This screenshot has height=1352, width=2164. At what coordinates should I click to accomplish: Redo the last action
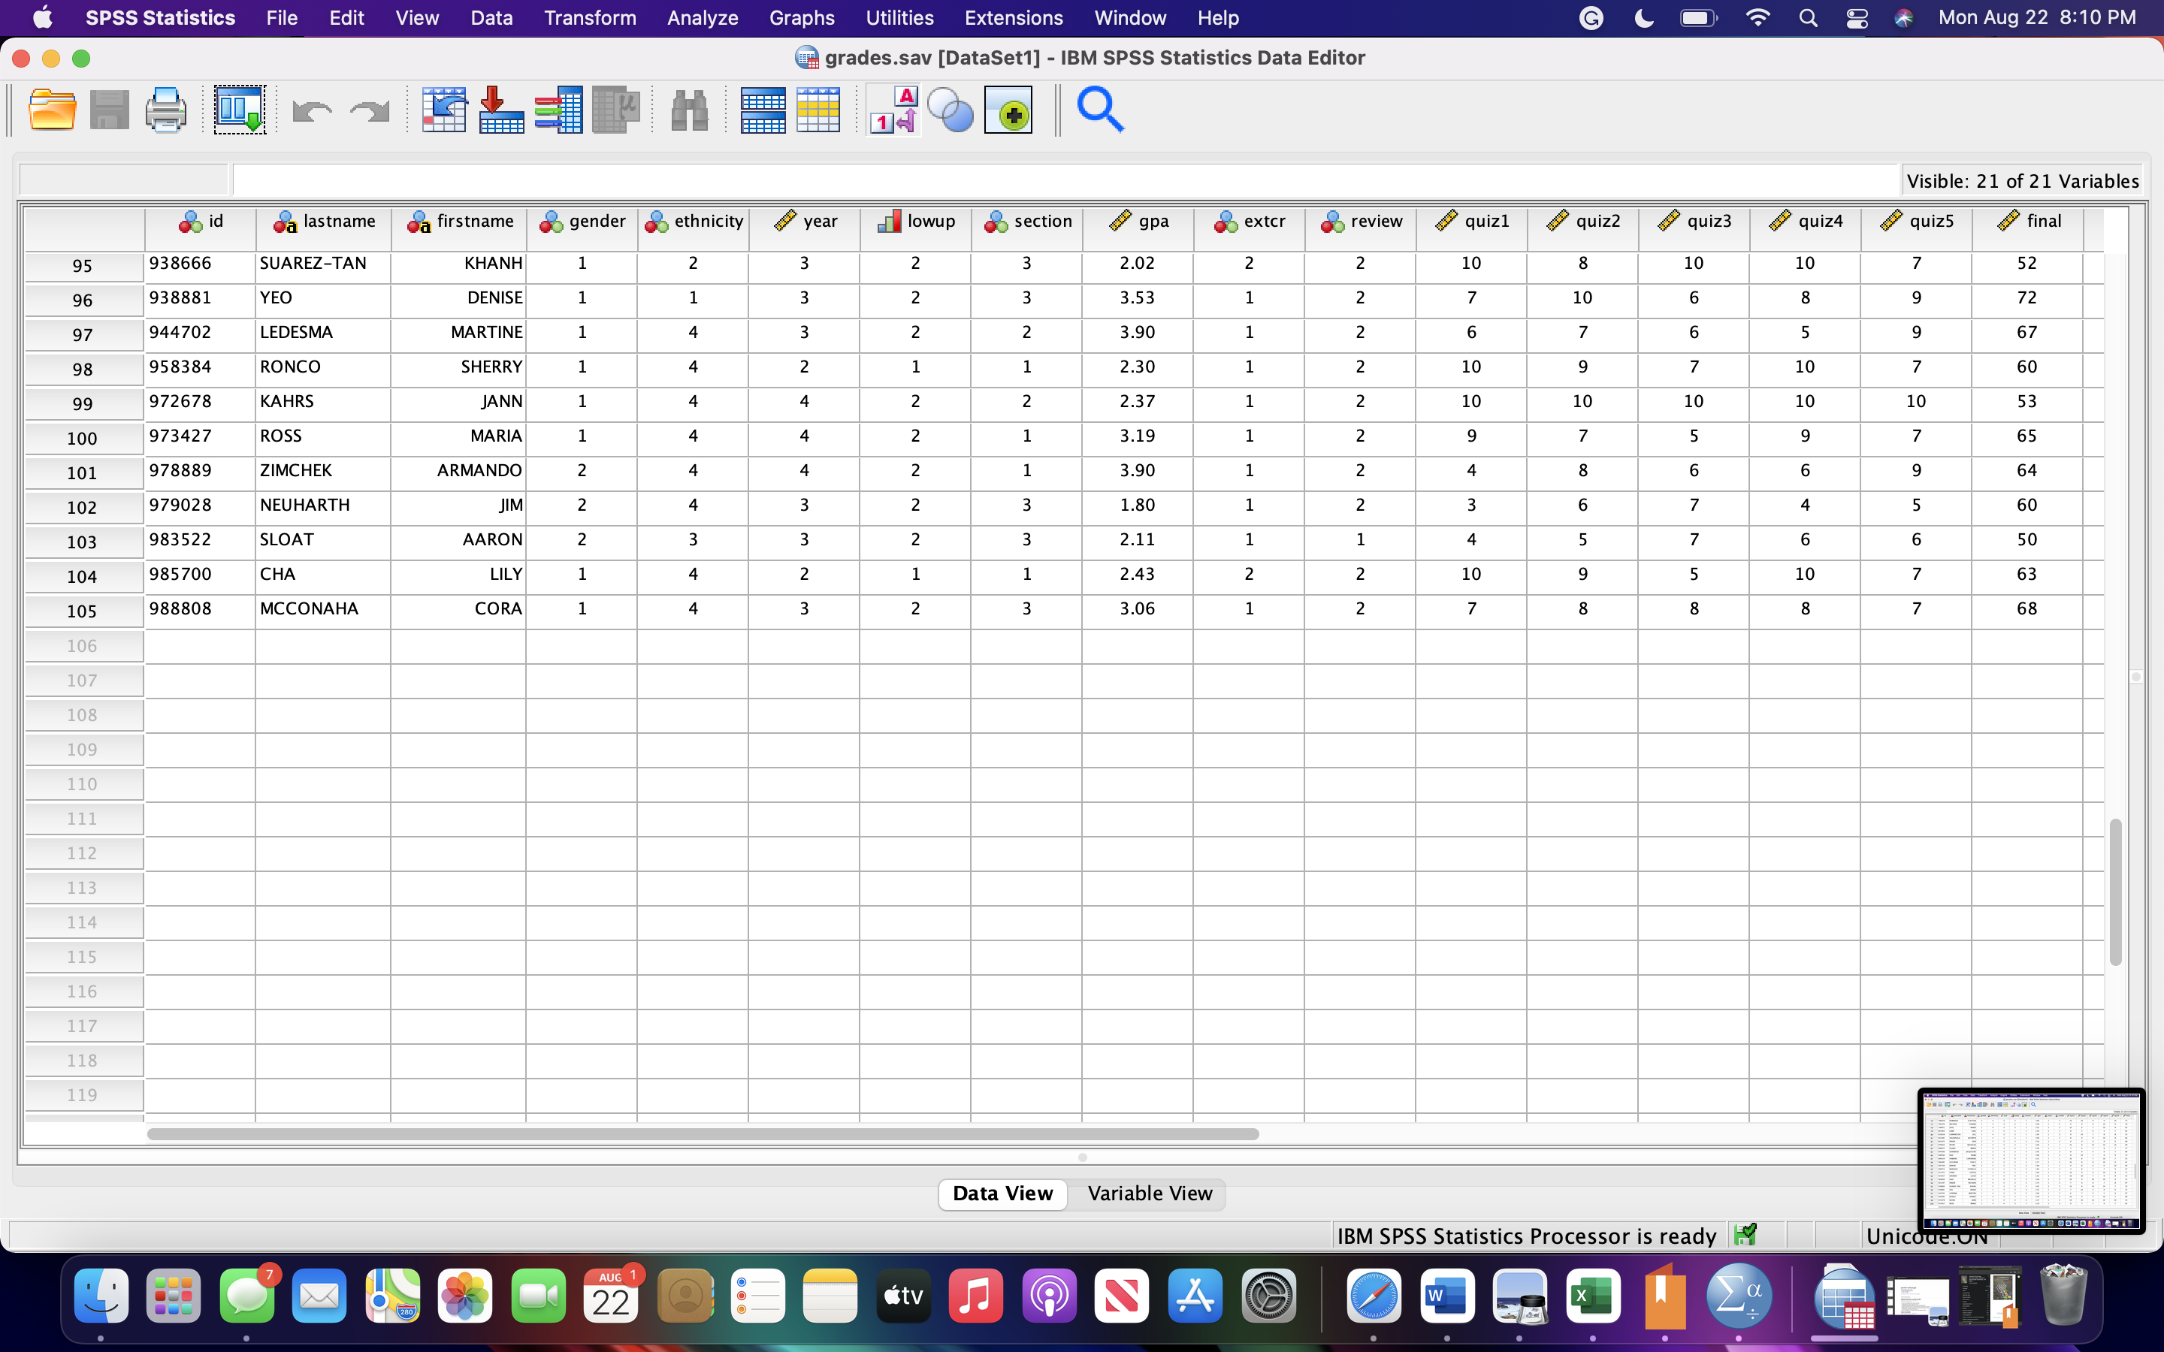click(368, 109)
